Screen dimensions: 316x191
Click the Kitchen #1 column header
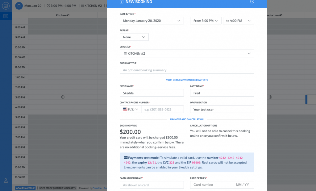[x=63, y=15]
